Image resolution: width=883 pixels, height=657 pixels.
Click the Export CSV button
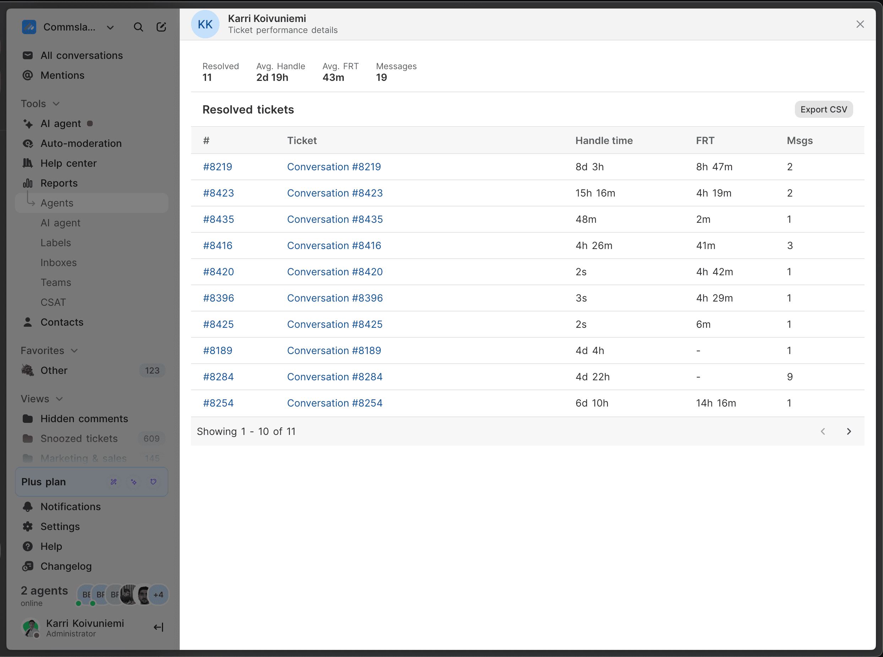(823, 110)
